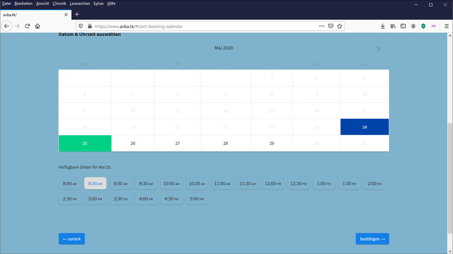Select the 5:00 PM time slot
Screen dimensions: 453x254
[x=197, y=199]
